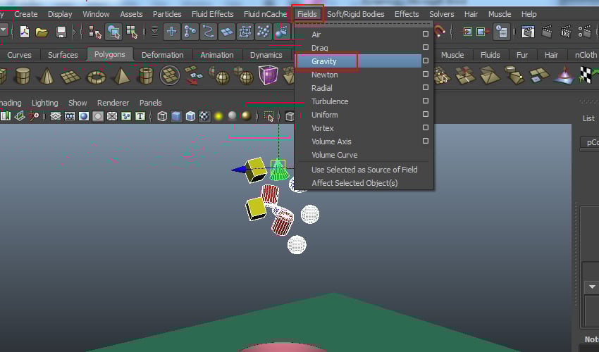This screenshot has width=599, height=352.
Task: Enable wireframe display cube icon
Action: click(x=162, y=116)
